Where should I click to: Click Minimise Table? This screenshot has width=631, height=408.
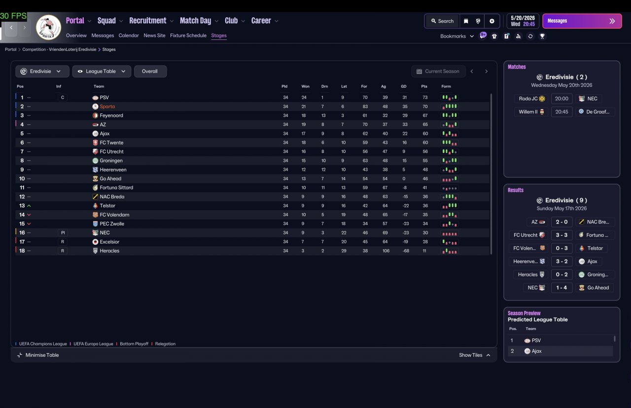coord(38,355)
